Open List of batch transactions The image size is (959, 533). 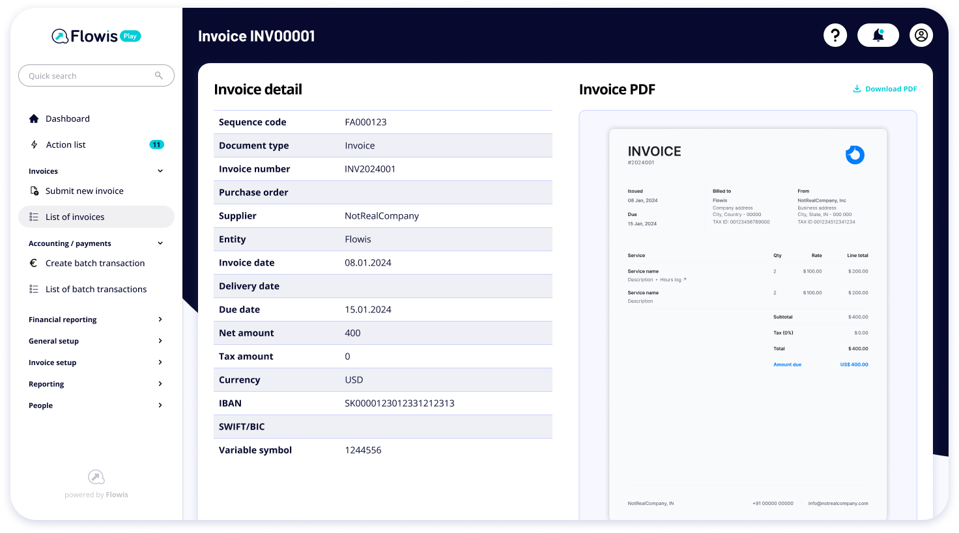point(96,289)
